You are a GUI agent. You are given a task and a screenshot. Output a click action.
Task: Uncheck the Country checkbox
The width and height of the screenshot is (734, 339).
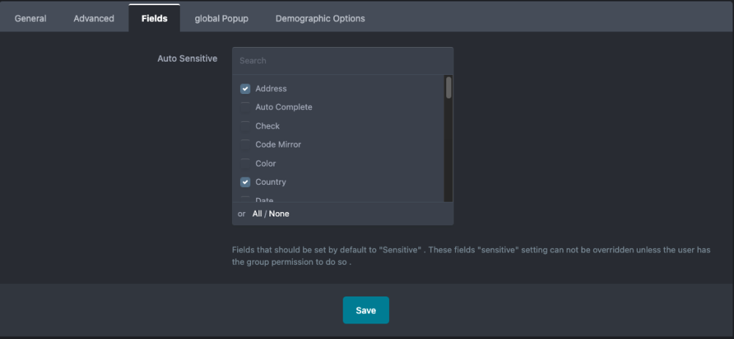click(245, 182)
